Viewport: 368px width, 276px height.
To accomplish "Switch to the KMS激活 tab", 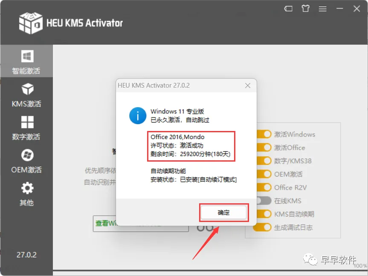I will pyautogui.click(x=26, y=95).
